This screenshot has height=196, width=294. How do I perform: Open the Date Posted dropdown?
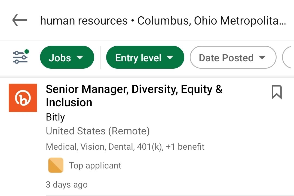233,57
